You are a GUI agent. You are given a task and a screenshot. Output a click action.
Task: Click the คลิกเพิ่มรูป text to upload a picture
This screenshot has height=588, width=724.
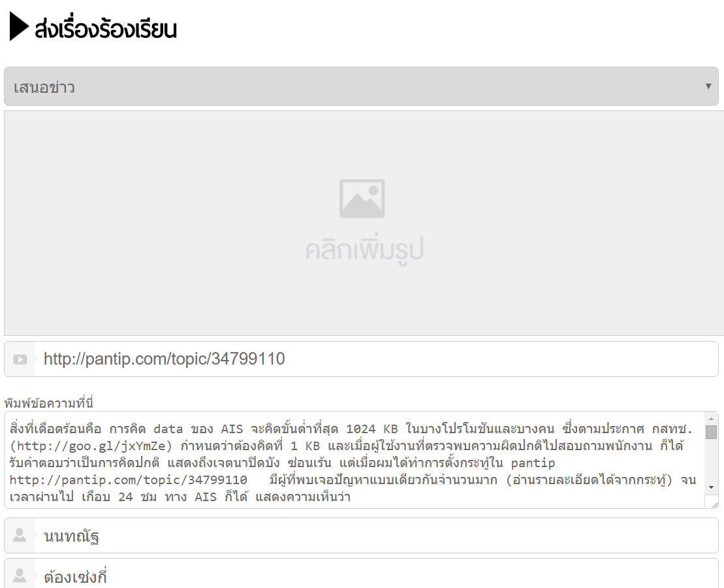pos(364,250)
